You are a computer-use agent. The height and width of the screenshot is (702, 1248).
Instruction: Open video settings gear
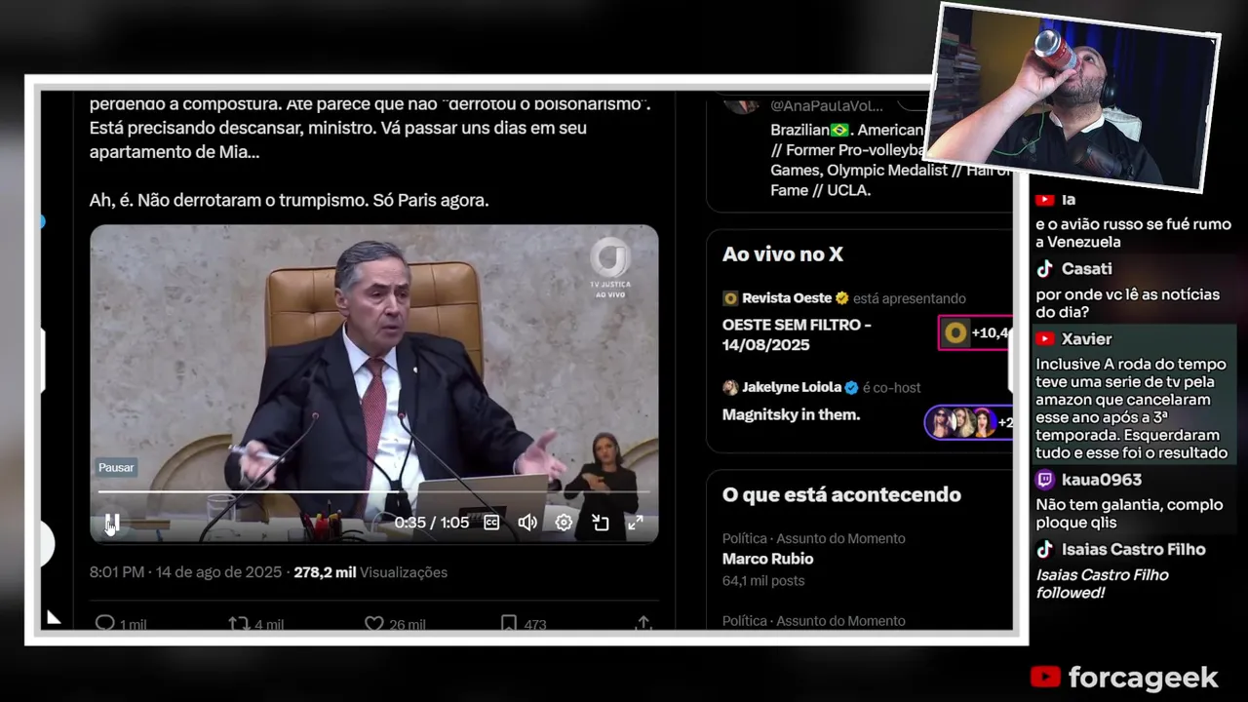click(x=564, y=523)
